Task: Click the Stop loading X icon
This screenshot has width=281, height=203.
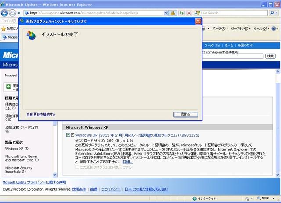Action: pos(189,13)
